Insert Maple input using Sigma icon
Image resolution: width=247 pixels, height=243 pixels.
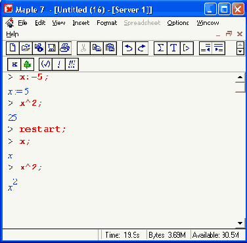(160, 48)
